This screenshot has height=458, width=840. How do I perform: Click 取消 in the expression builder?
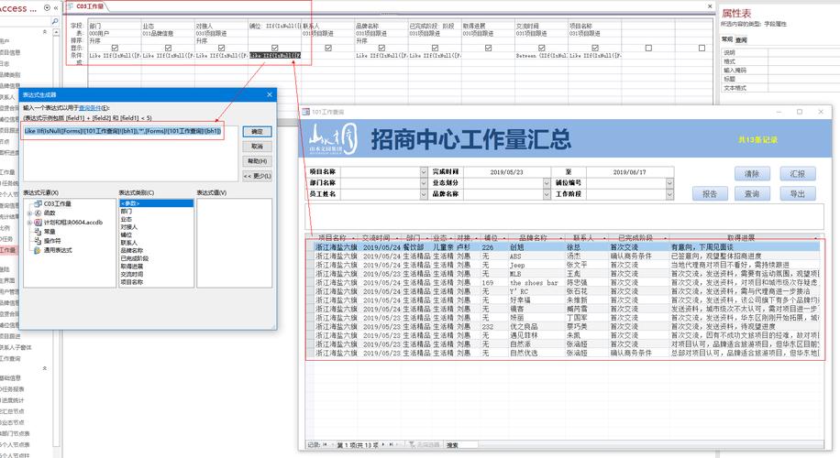[257, 146]
